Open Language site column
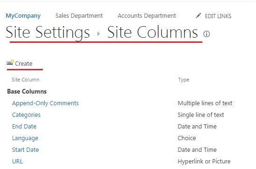This screenshot has width=256, height=169. 25,138
